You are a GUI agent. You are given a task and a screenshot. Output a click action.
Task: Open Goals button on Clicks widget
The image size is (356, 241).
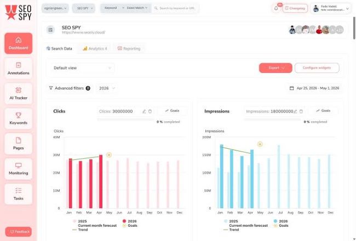(173, 111)
